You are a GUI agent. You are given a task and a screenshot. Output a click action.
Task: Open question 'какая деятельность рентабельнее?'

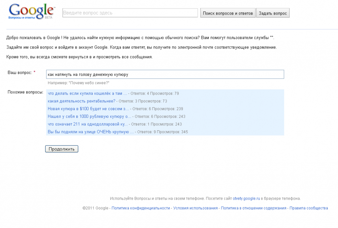pyautogui.click(x=82, y=101)
